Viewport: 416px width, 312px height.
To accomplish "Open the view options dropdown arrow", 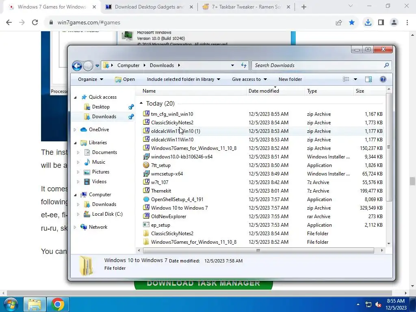I will click(355, 79).
